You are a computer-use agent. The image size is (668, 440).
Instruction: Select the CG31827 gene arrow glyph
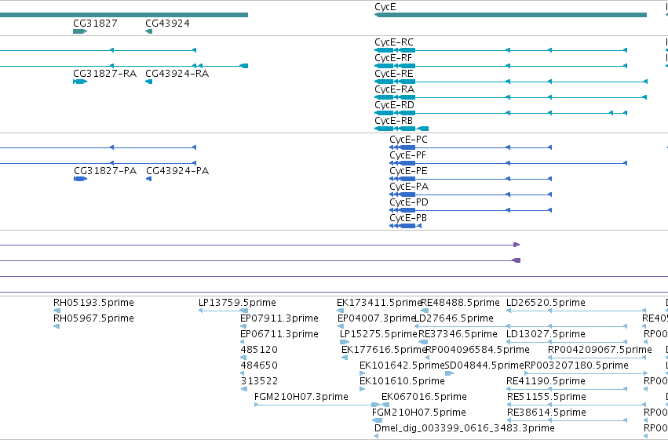[80, 31]
